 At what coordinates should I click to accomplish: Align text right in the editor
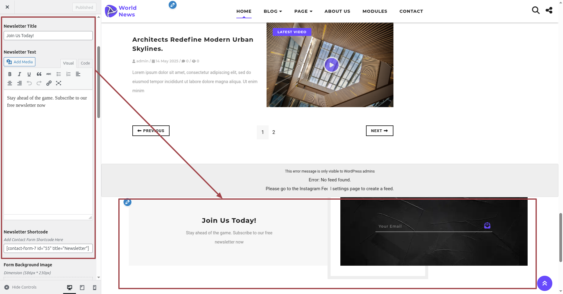point(20,83)
